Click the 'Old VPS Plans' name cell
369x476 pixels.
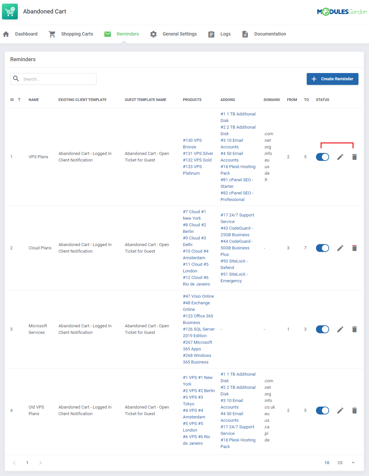[x=36, y=411]
